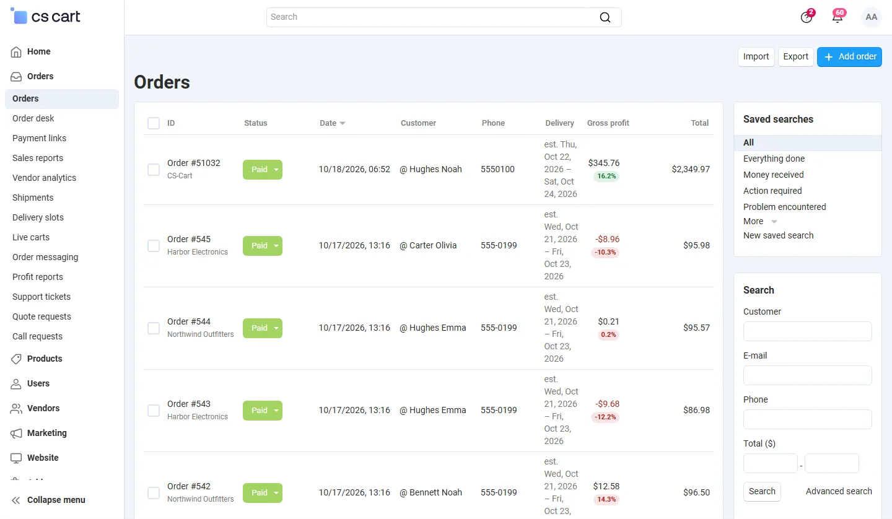Open Paid status dropdown for Order #545
This screenshot has width=892, height=519.
click(x=263, y=246)
